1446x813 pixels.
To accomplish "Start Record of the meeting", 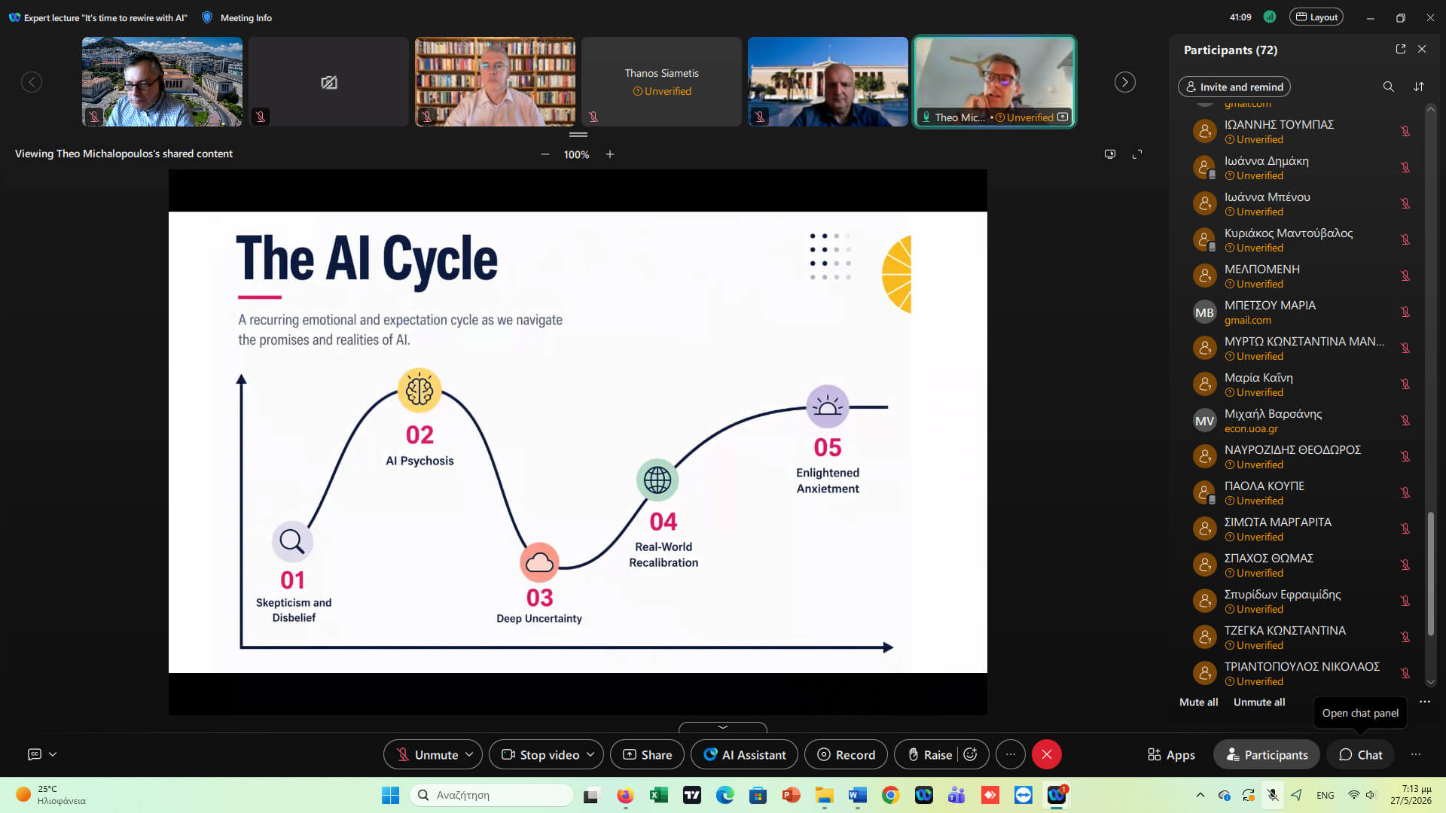I will [846, 754].
